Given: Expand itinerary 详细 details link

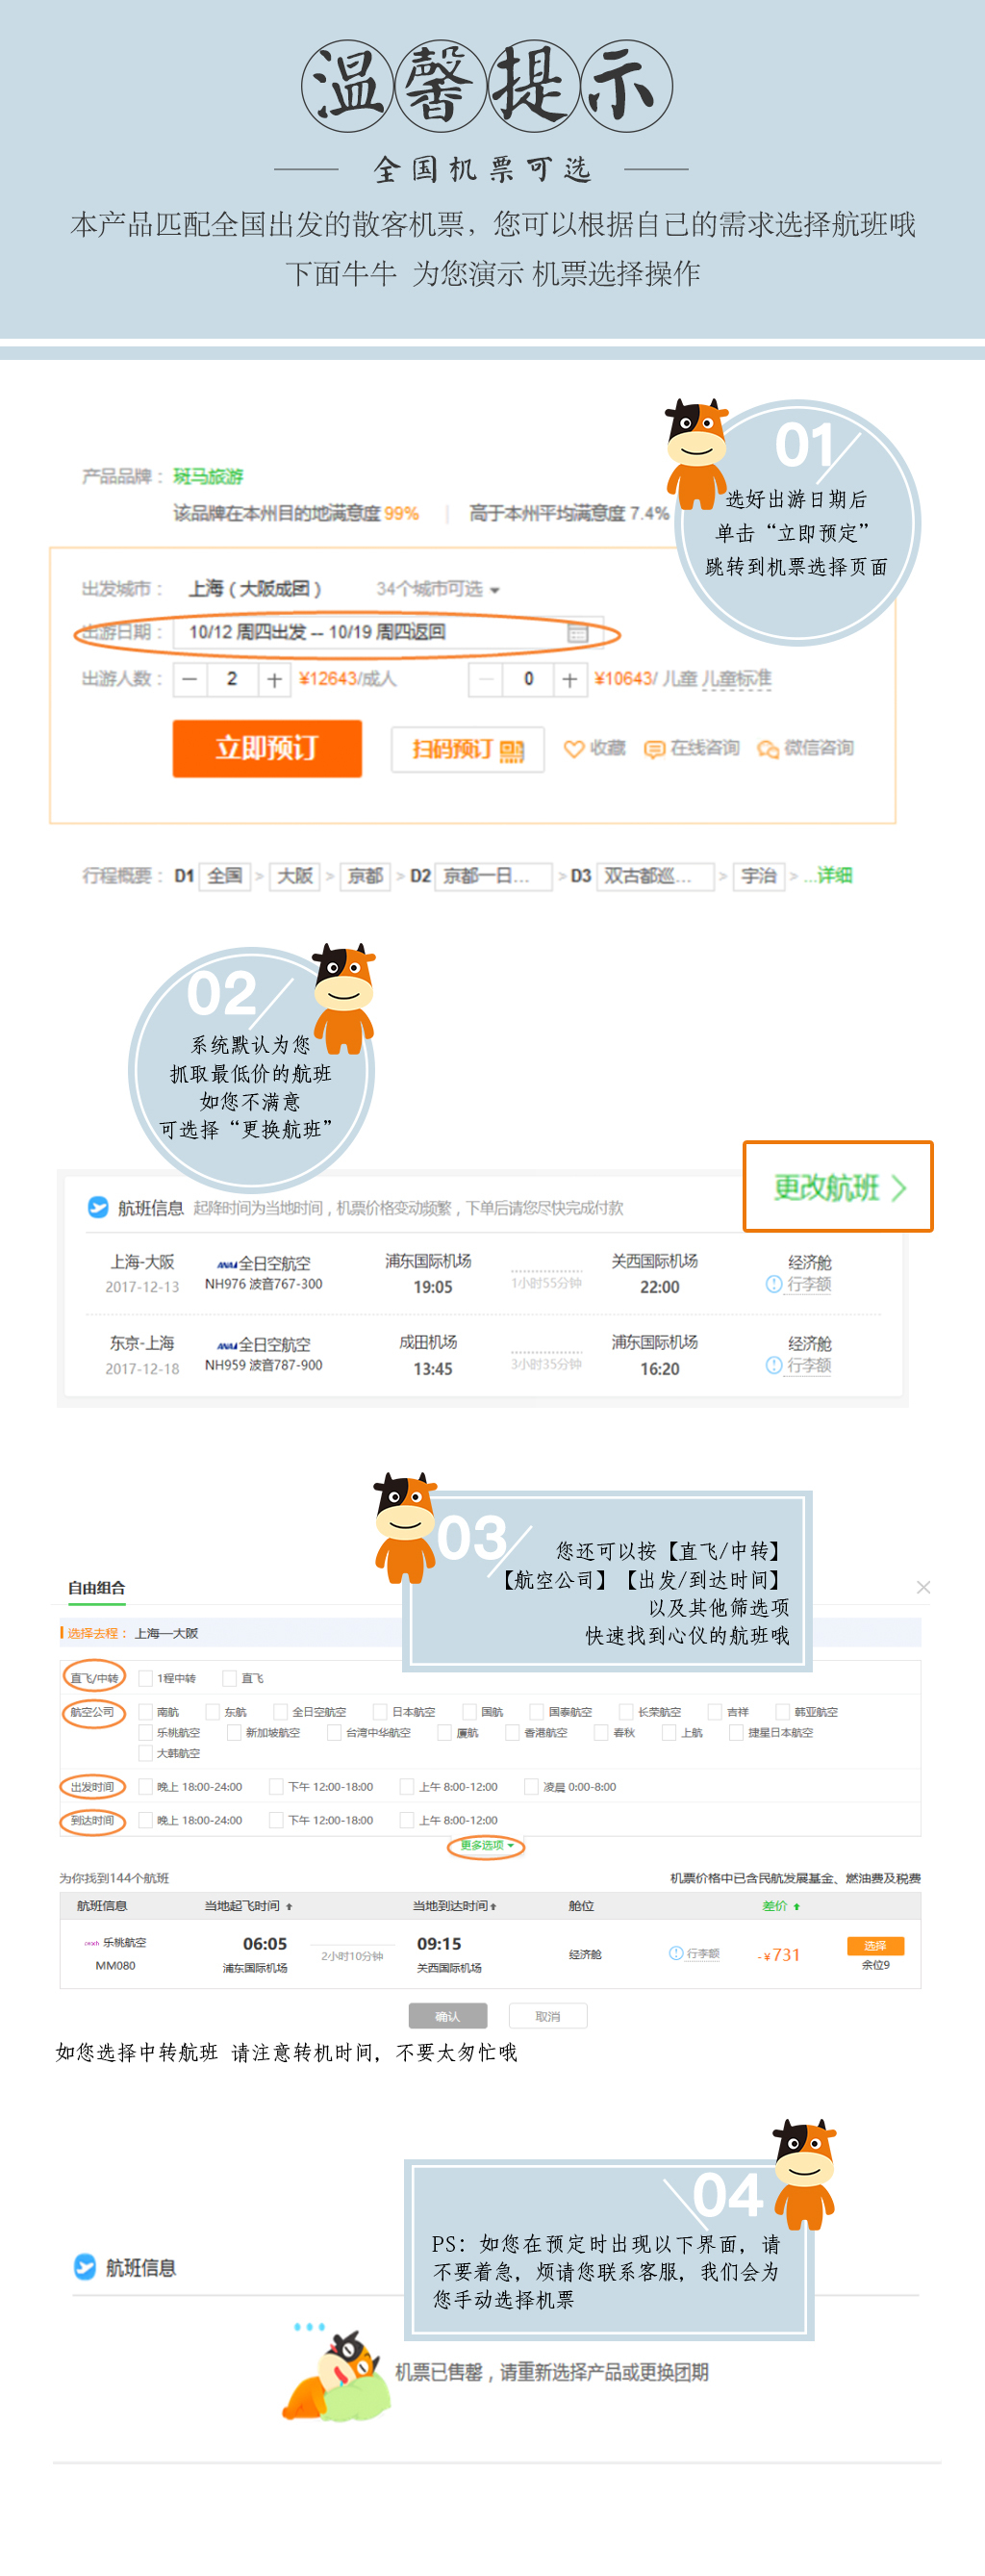Looking at the screenshot, I should pyautogui.click(x=834, y=876).
